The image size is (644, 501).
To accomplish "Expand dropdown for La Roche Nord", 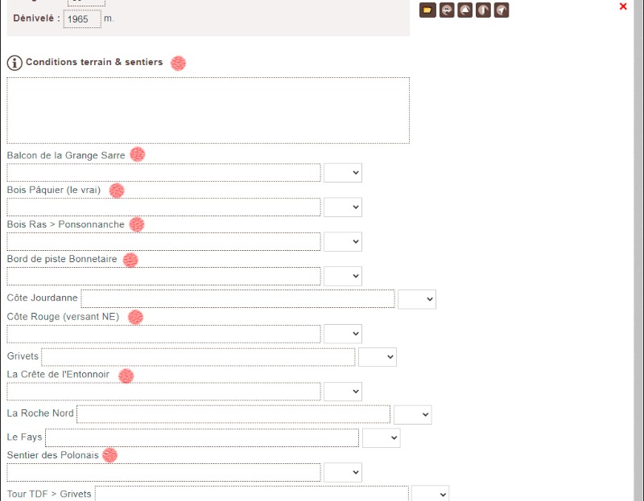I will [x=412, y=414].
